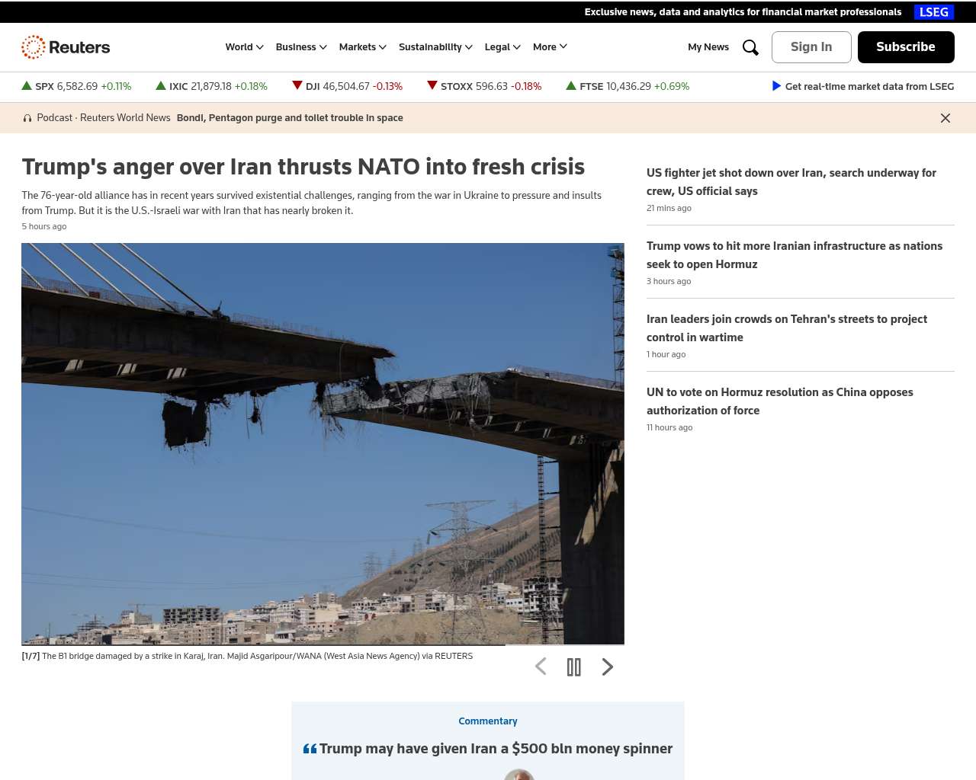Go to the next slideshow image
The height and width of the screenshot is (780, 976).
608,667
